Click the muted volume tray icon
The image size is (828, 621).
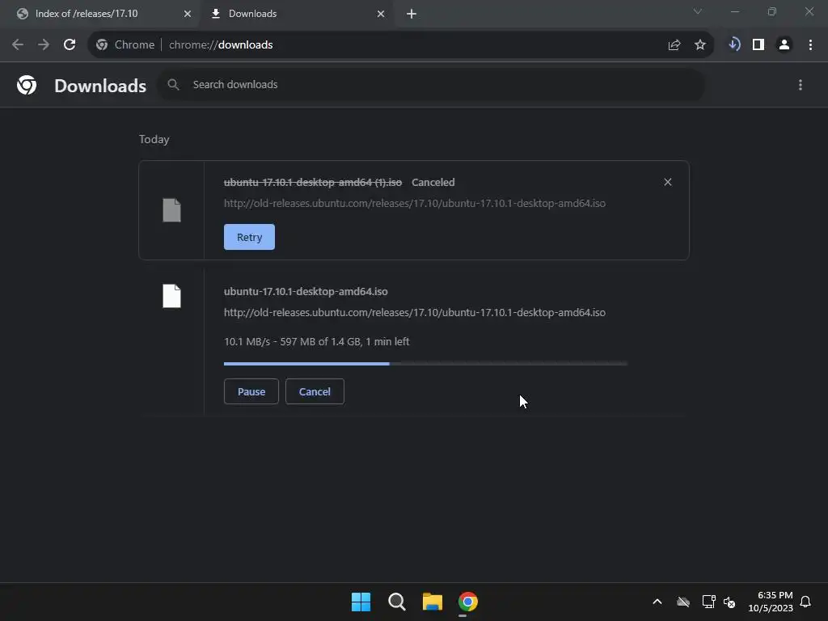[730, 602]
